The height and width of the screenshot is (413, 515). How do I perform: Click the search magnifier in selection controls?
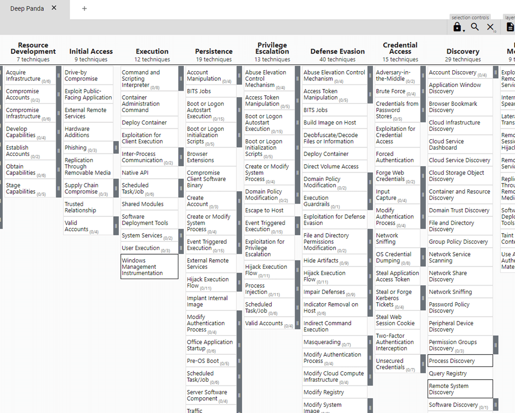pos(475,27)
